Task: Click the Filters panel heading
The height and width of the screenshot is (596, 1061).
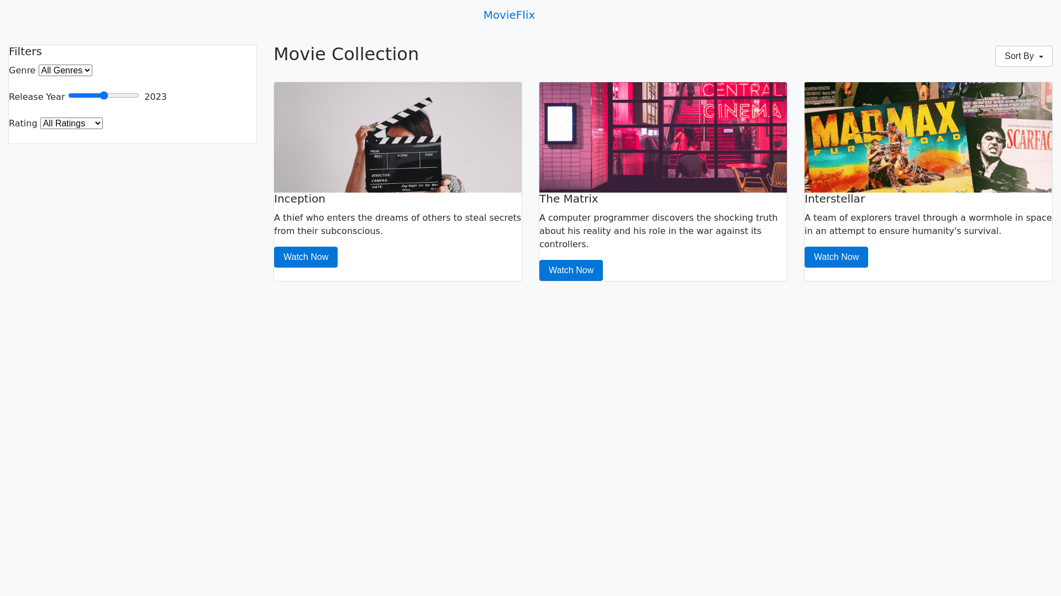Action: point(25,51)
